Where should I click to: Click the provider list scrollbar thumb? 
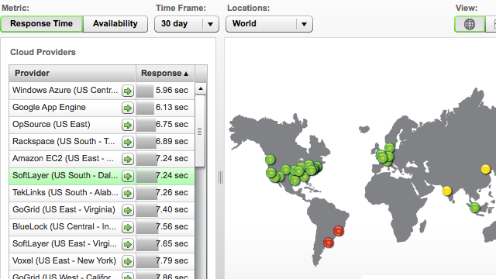coord(200,131)
